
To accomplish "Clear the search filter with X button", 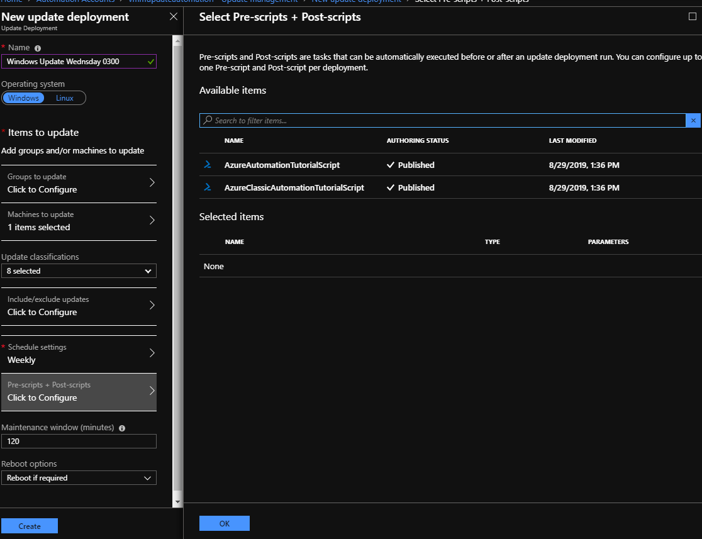I will click(693, 120).
